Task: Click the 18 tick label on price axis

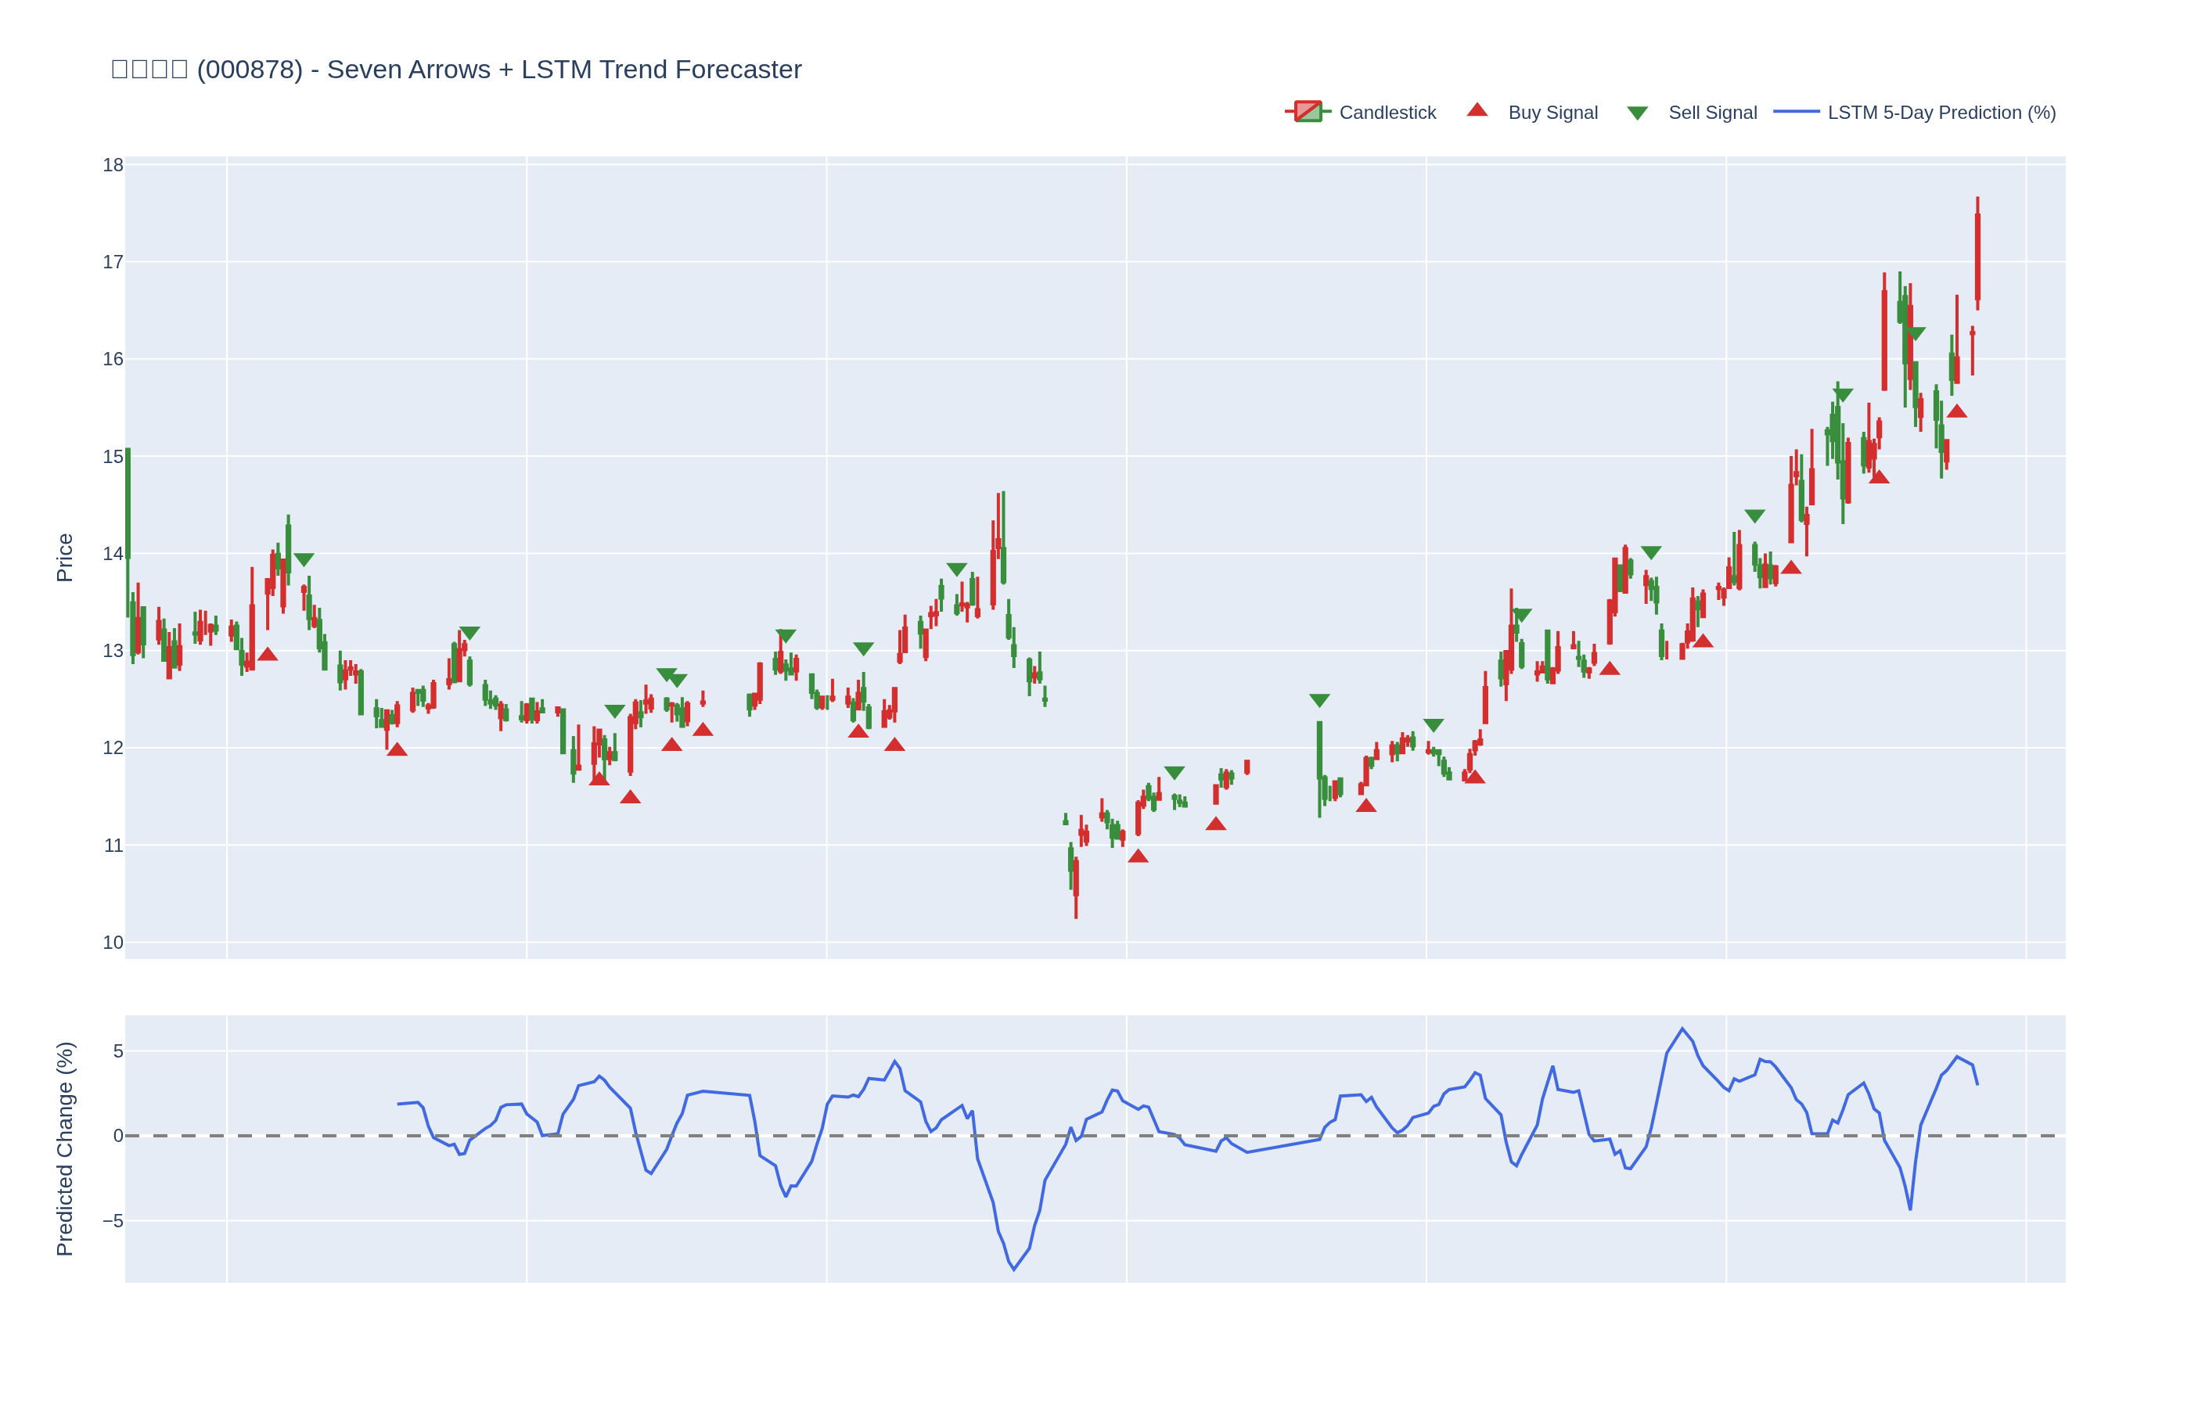Action: [113, 166]
